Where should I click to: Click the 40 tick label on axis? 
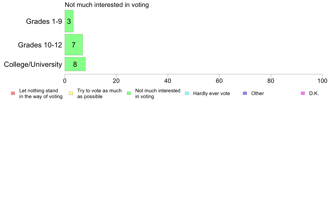point(168,81)
